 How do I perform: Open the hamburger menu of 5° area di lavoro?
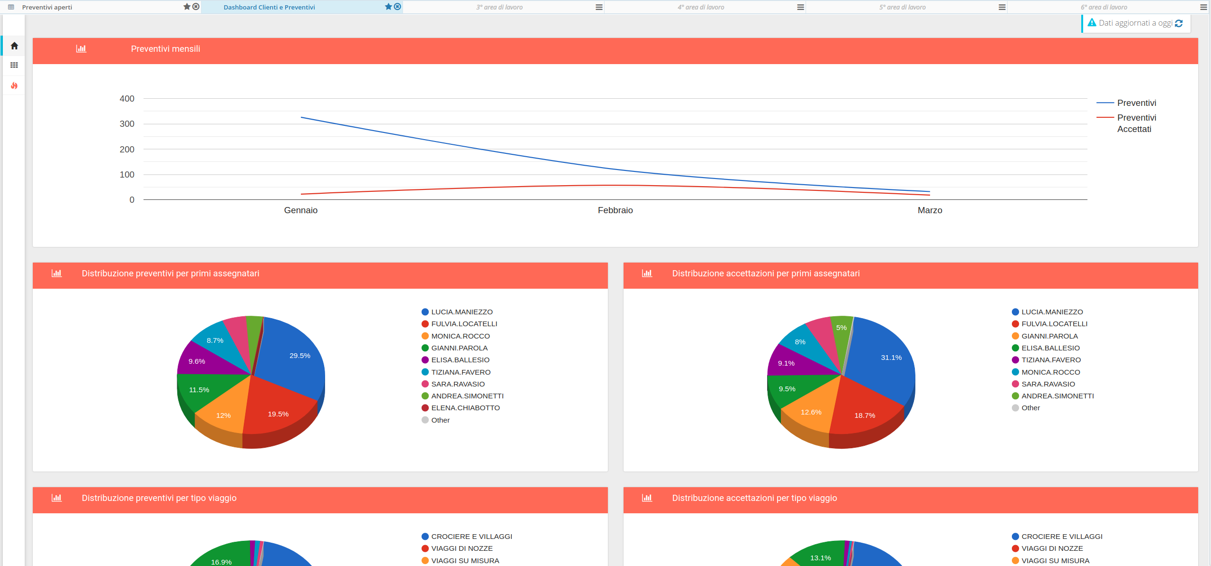[x=1002, y=7]
